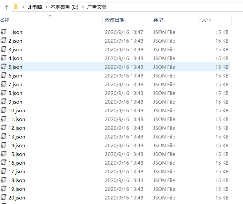
Task: Go to 此电脑 in the breadcrumb path
Action: pos(35,7)
